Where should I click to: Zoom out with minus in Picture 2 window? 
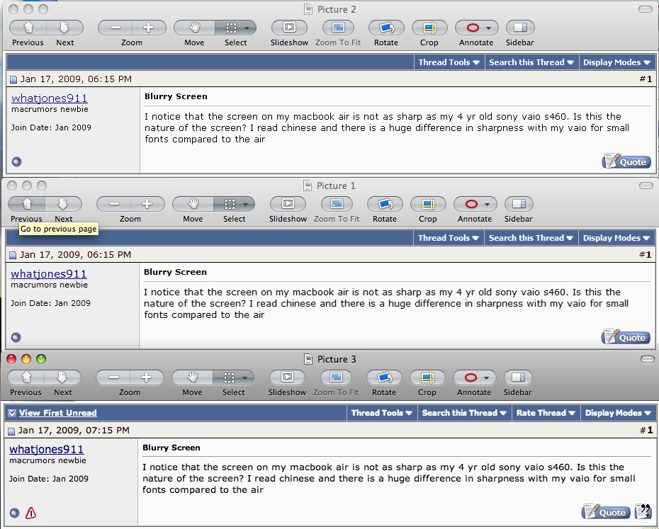point(116,28)
